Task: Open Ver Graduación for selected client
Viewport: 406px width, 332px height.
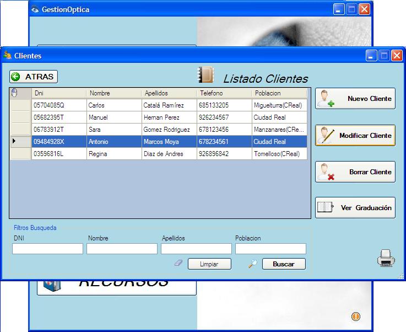Action: tap(355, 207)
